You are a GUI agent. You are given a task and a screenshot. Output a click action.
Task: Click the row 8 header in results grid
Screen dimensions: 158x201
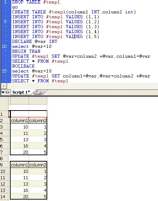click(4, 158)
